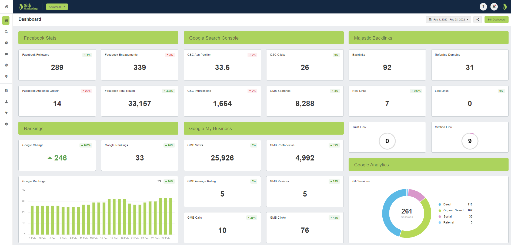This screenshot has height=245, width=511.
Task: Click the Google Change value 246
Action: click(61, 158)
